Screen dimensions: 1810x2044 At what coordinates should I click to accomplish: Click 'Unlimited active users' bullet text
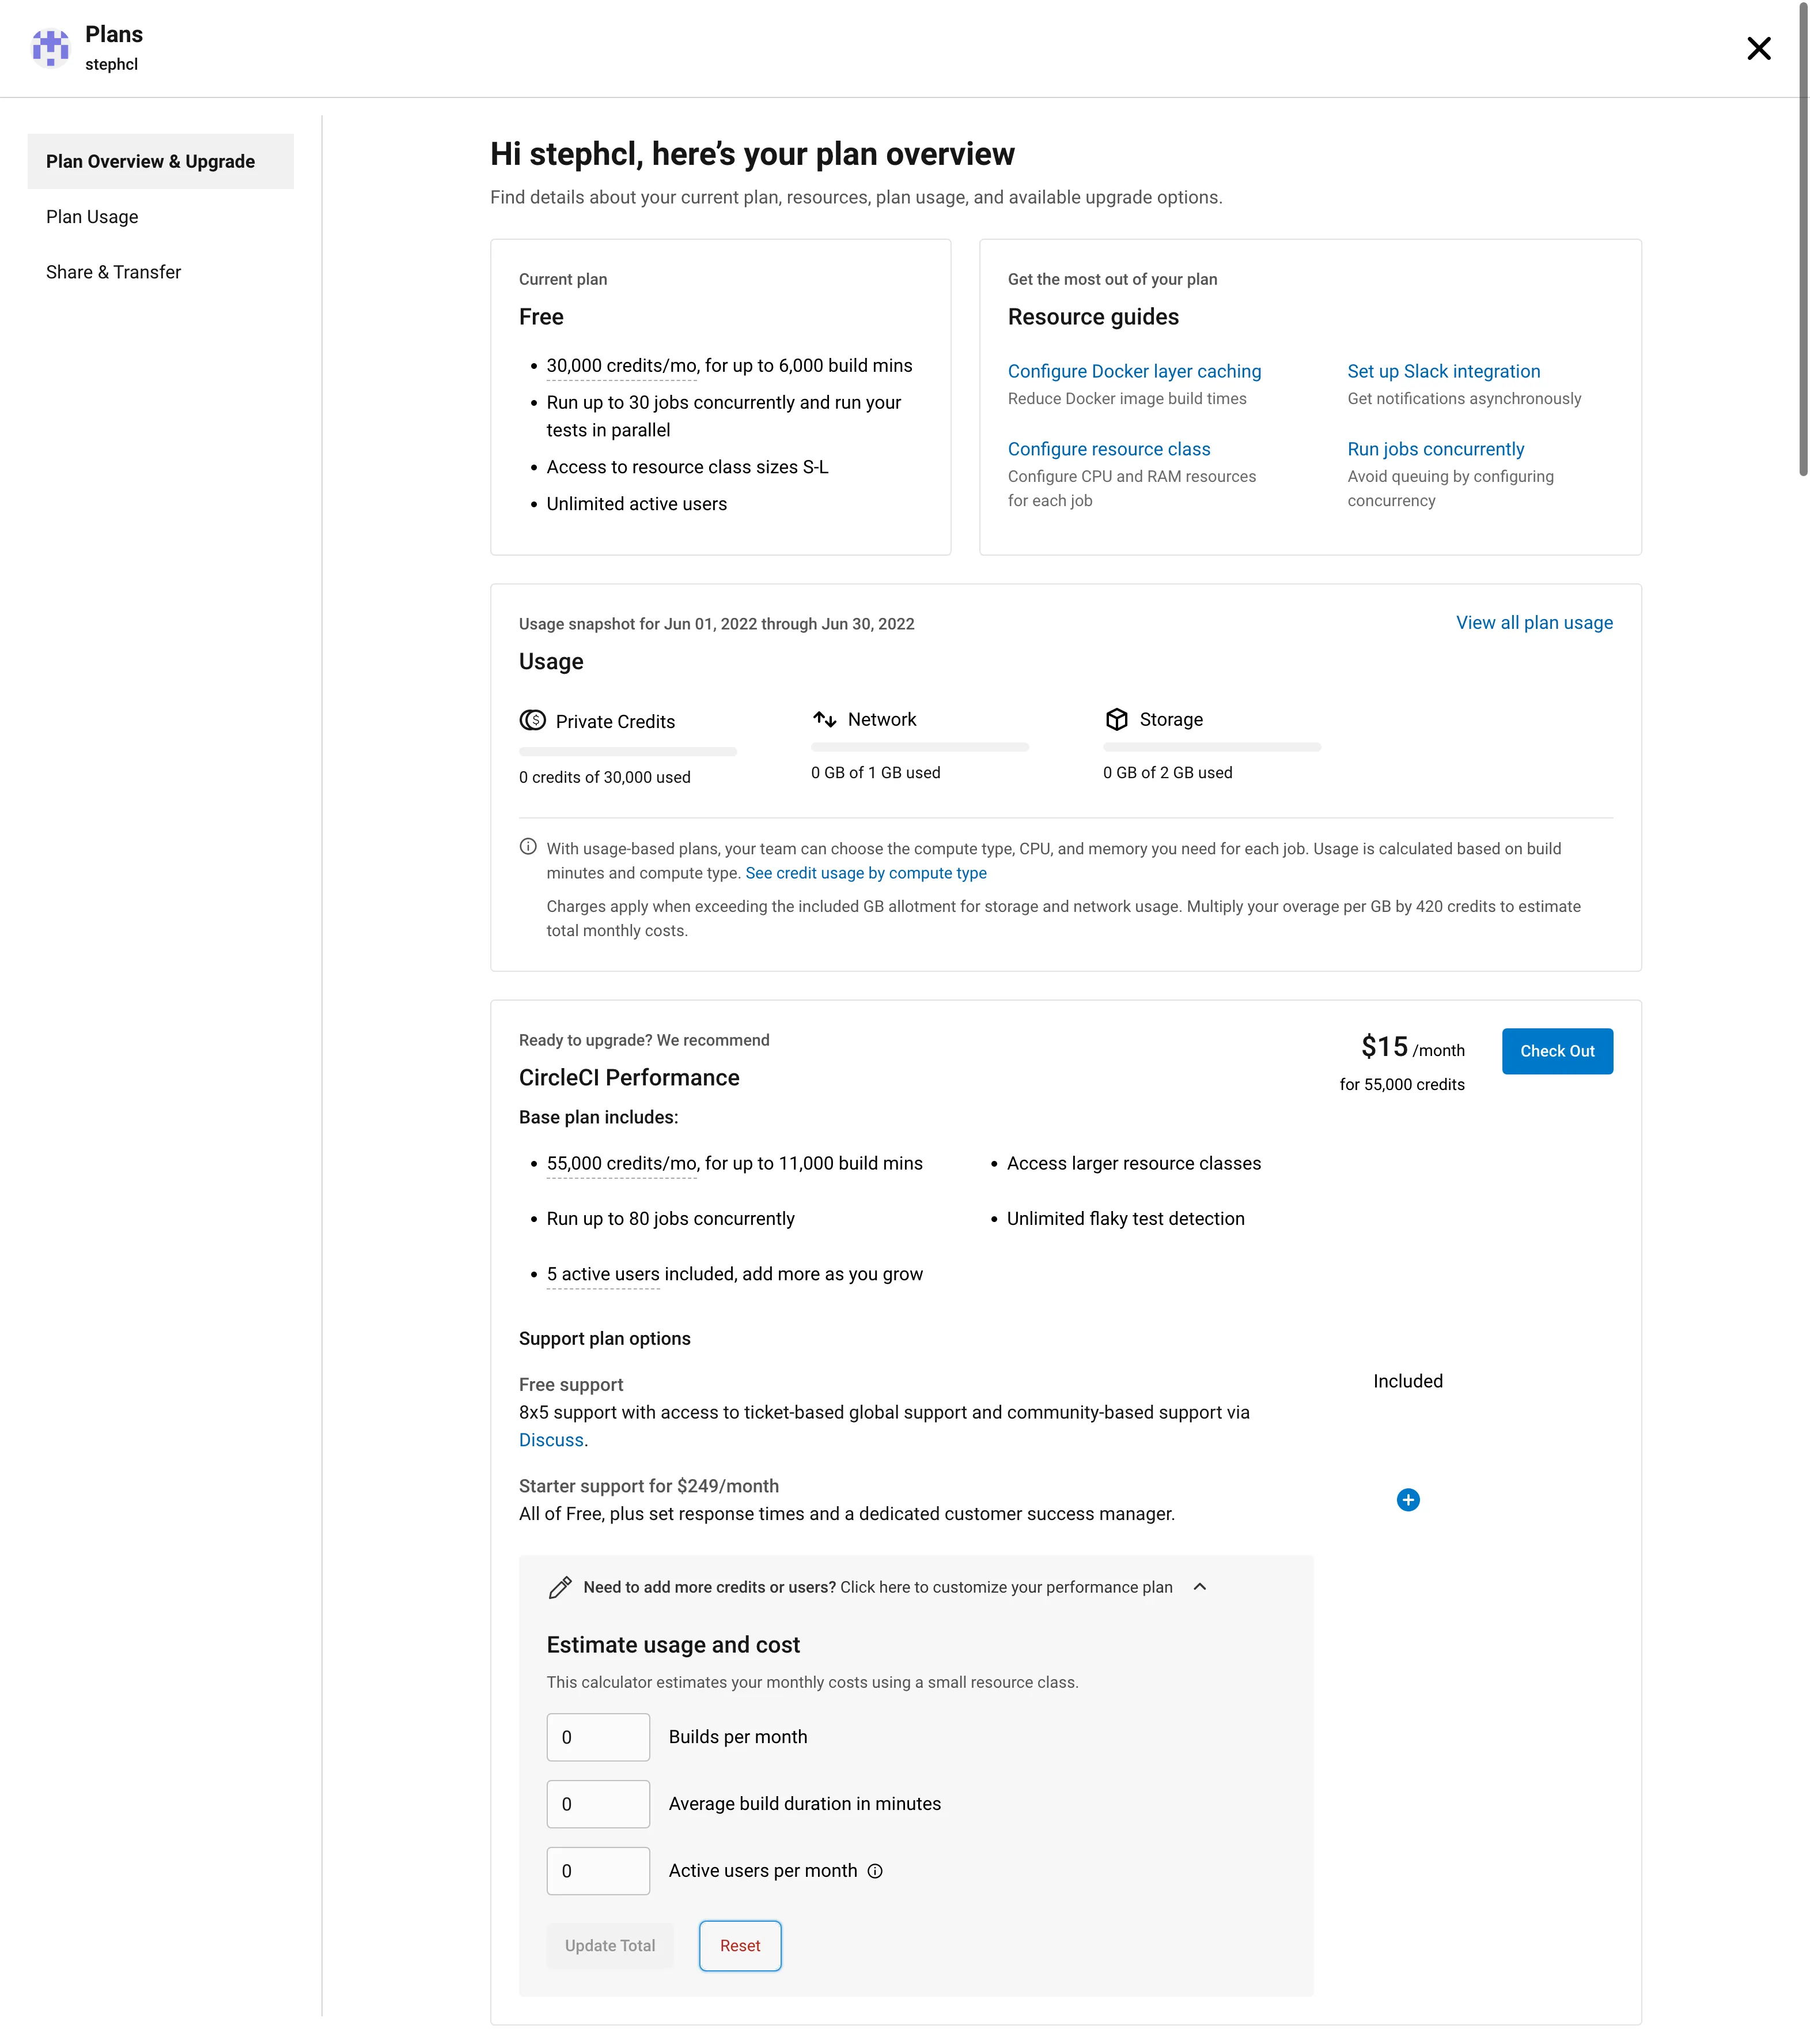pos(637,504)
